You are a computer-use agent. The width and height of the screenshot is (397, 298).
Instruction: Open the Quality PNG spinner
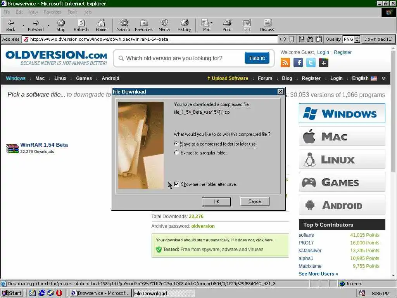357,39
